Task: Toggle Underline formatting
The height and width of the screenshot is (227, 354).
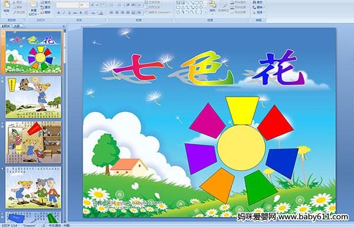Action: click(x=69, y=13)
